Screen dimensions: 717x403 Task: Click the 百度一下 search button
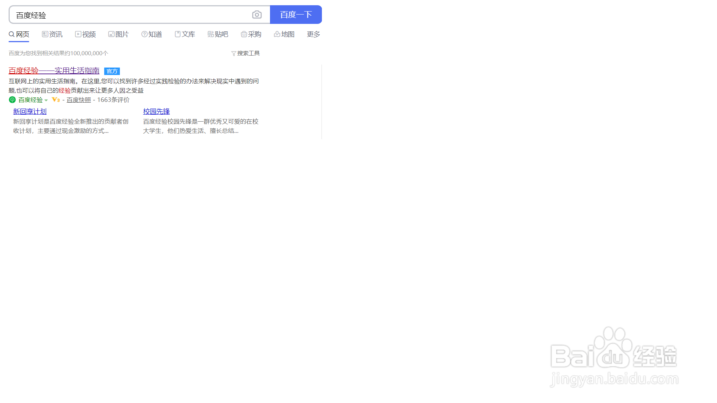[x=296, y=15]
